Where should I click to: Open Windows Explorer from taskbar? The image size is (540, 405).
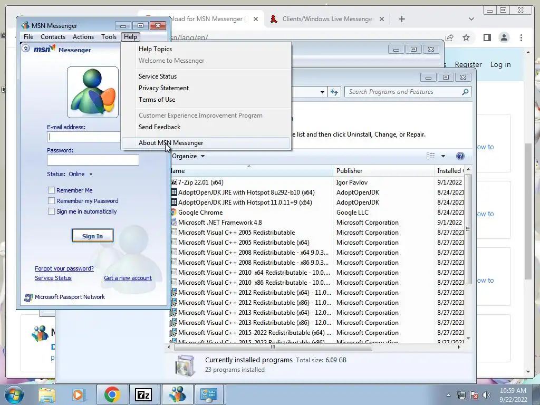[x=46, y=394]
